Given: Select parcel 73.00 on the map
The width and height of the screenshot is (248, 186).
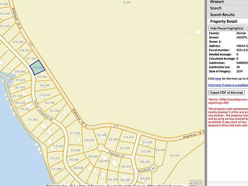Looking at the screenshot, I should pos(59,146).
